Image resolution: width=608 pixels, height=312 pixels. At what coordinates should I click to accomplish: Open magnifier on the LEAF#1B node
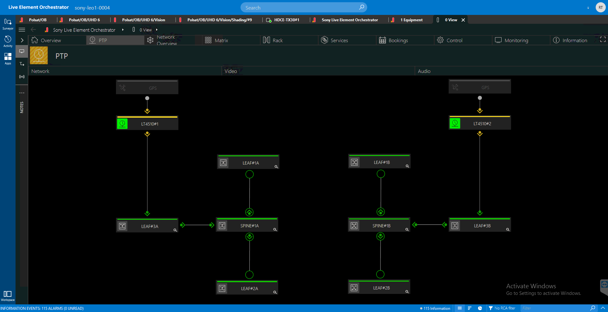tap(407, 166)
